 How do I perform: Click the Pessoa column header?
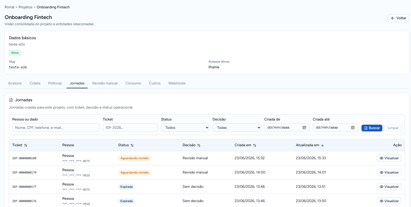click(x=68, y=145)
